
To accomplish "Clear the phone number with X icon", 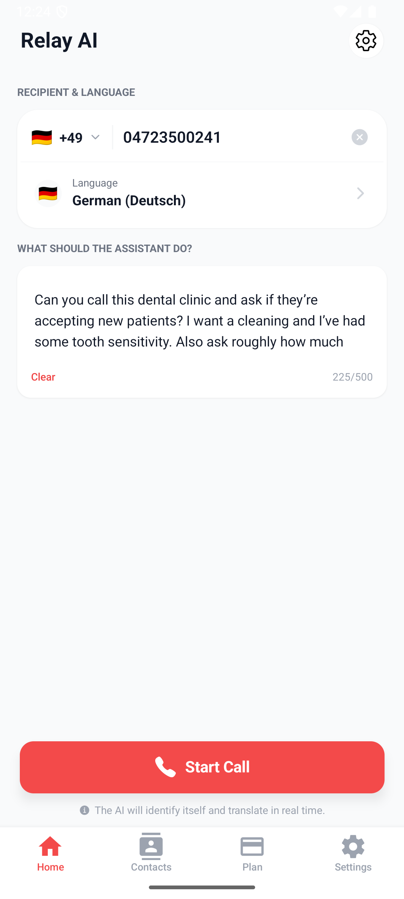I will [x=359, y=137].
